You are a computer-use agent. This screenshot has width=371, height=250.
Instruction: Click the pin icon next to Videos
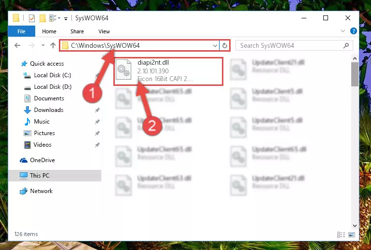point(97,145)
